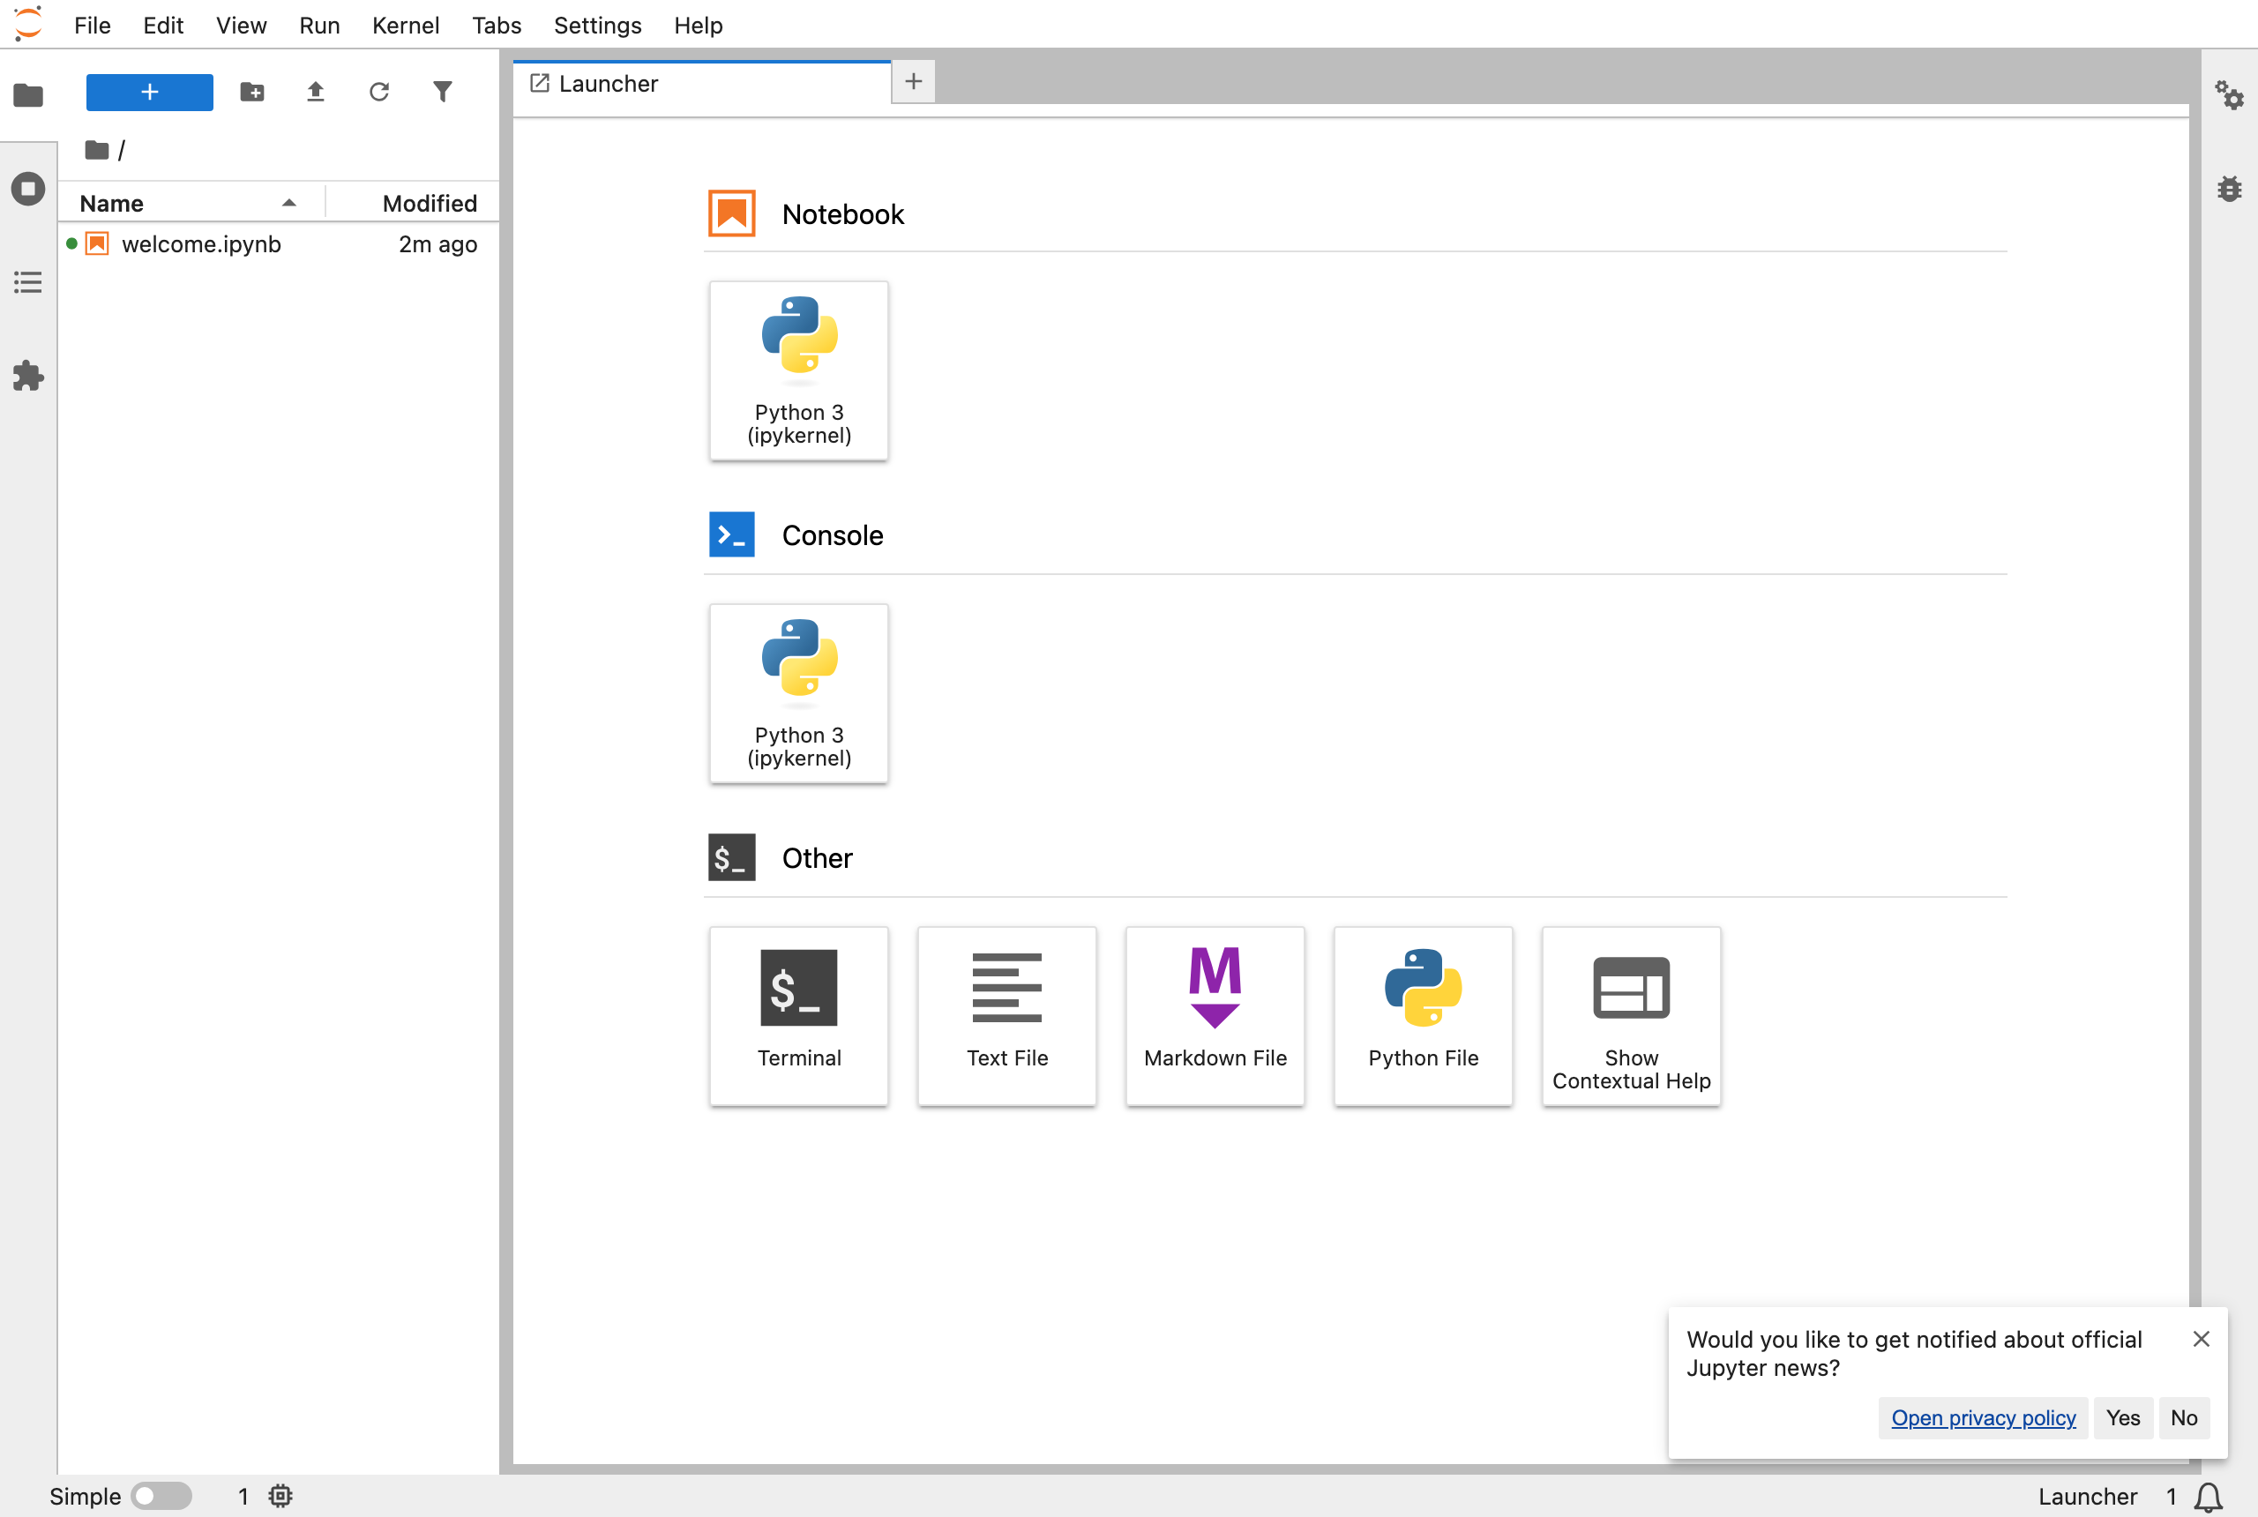Sort files by Name column header

tap(190, 202)
